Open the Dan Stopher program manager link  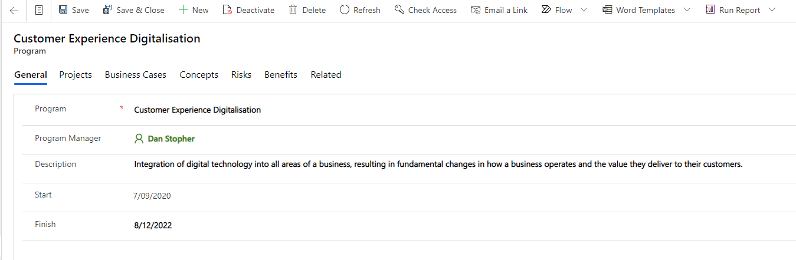click(x=171, y=139)
